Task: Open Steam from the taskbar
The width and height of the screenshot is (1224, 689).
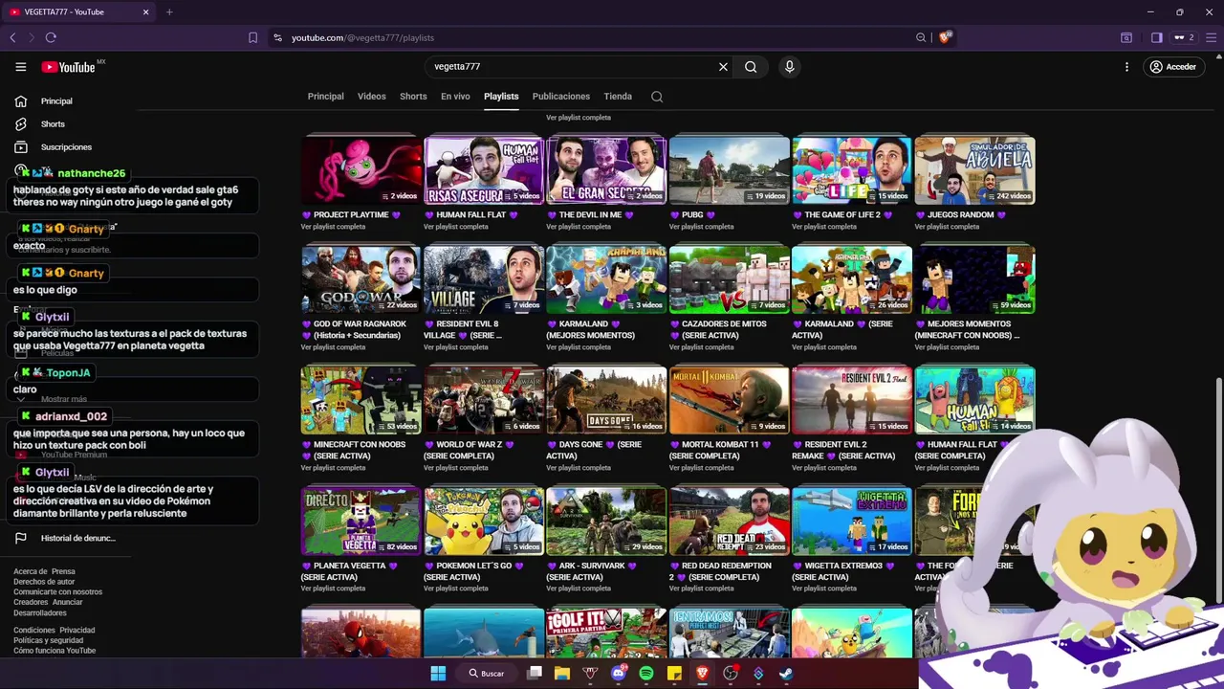Action: [x=786, y=673]
